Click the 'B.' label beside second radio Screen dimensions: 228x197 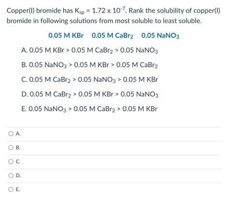[x=18, y=148]
